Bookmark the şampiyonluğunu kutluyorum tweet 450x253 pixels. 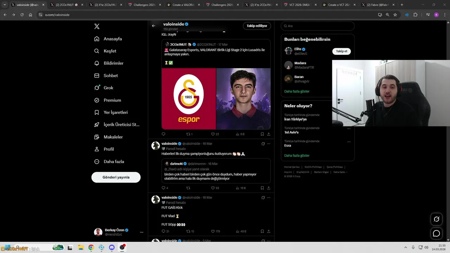262,188
